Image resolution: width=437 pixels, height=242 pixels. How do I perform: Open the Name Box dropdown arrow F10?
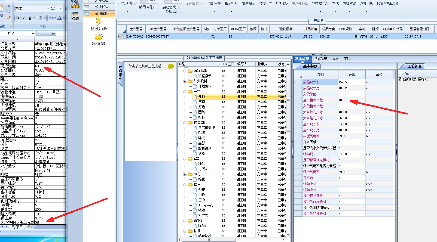pyautogui.click(x=33, y=34)
